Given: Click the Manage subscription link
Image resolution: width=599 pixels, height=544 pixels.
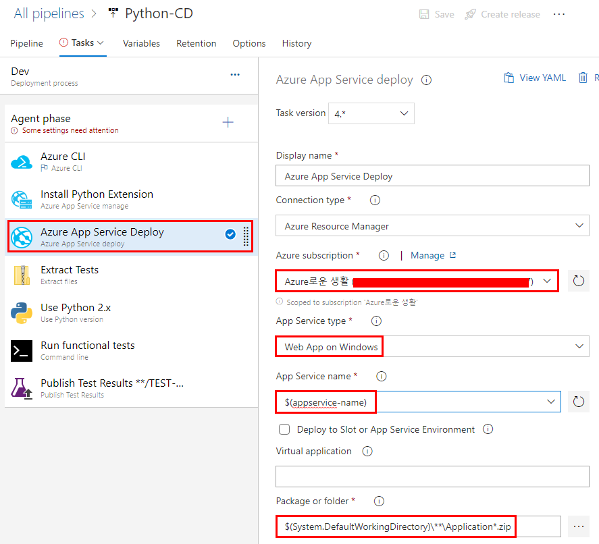Looking at the screenshot, I should click(427, 255).
